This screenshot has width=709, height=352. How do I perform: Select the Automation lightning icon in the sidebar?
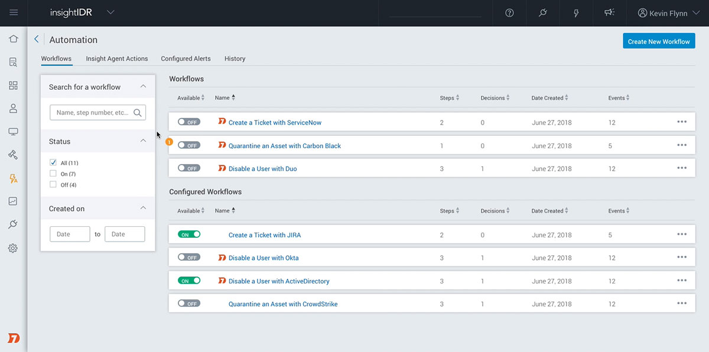click(13, 178)
